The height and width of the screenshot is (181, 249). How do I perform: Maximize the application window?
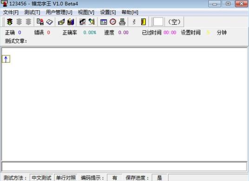point(228,4)
